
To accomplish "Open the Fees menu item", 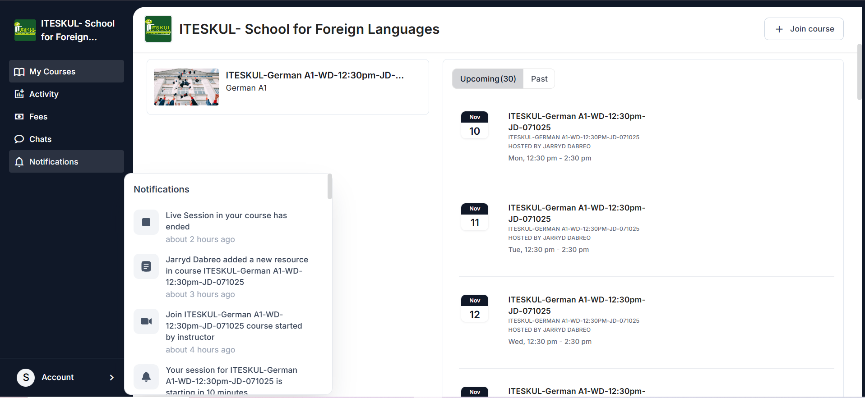I will 66,116.
